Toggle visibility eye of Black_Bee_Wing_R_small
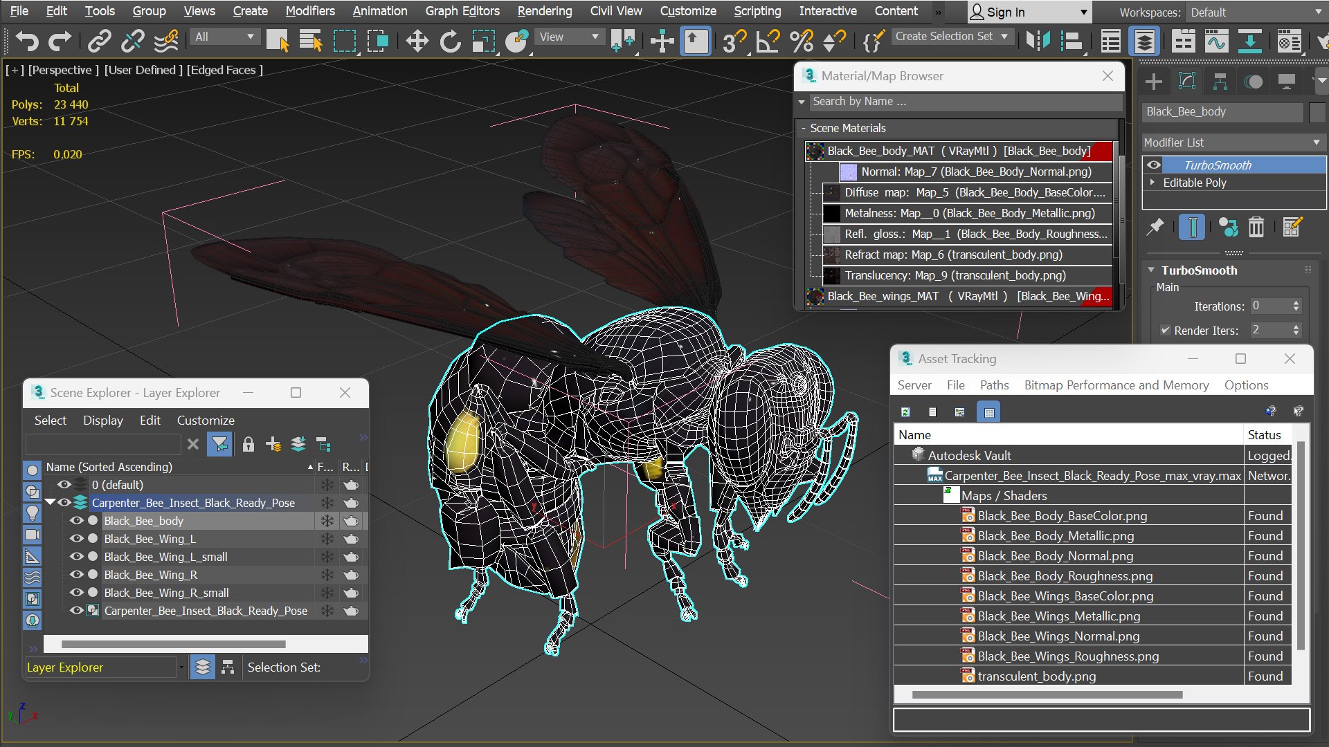 [77, 593]
